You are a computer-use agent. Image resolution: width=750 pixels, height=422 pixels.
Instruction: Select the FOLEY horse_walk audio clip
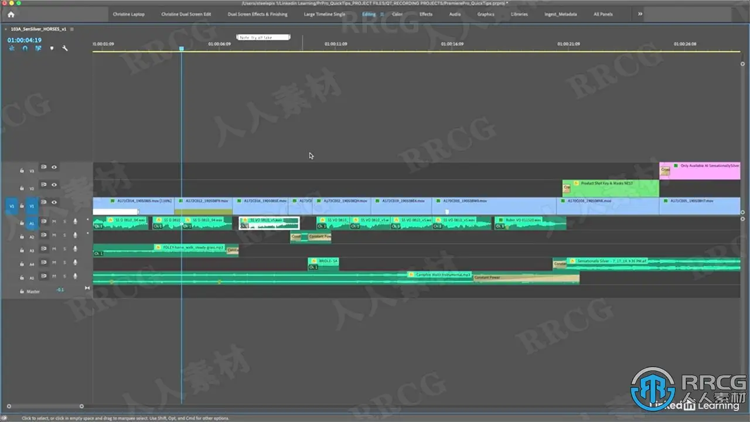tap(166, 251)
